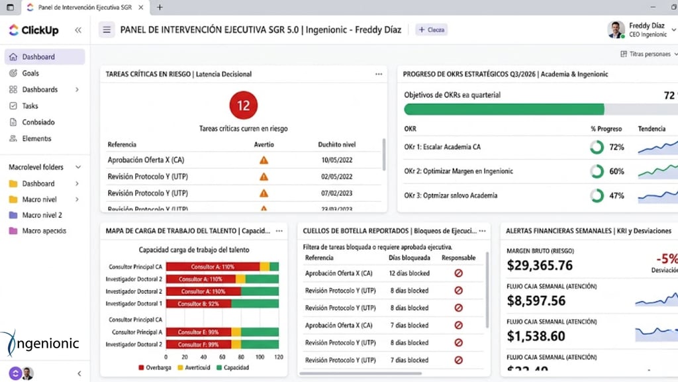Collapse the Macrolevel folders section
The height and width of the screenshot is (382, 678).
point(78,167)
